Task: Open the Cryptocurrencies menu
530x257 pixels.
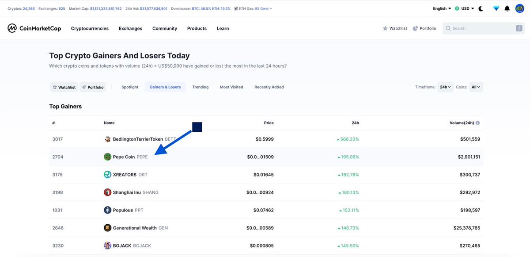Action: pos(90,28)
